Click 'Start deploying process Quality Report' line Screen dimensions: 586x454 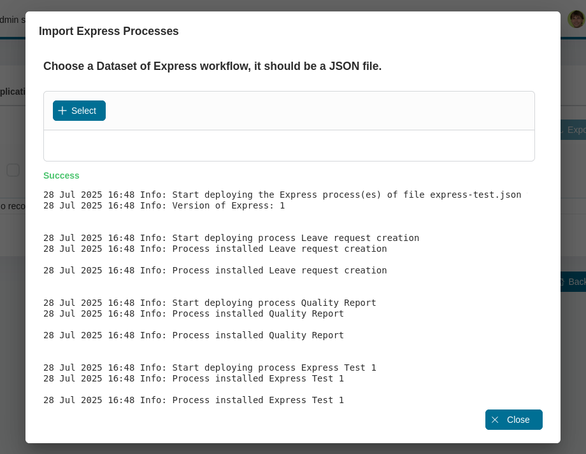click(210, 303)
